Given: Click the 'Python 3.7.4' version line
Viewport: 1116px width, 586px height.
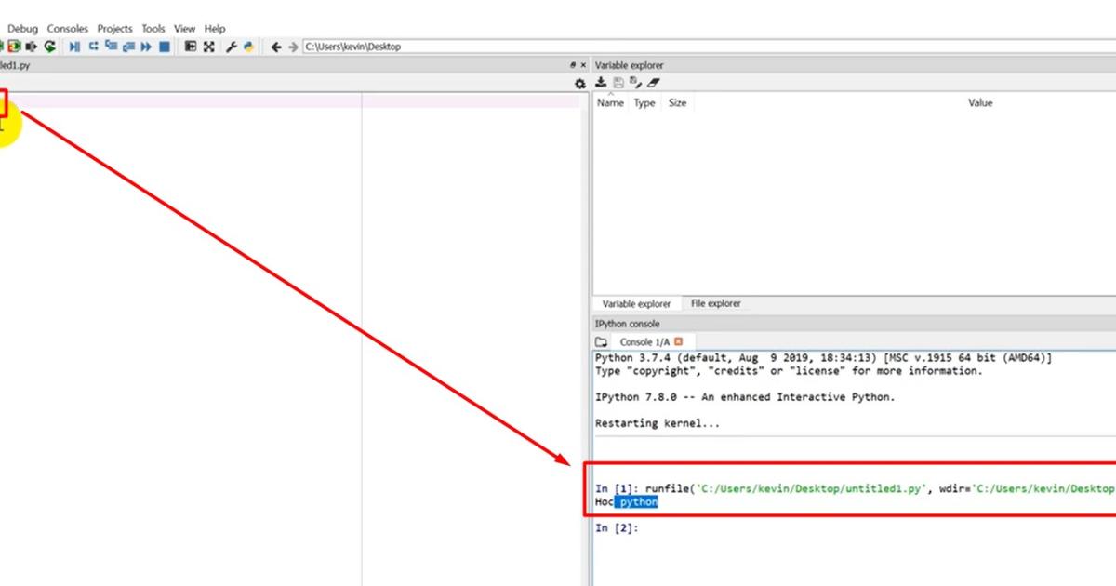Looking at the screenshot, I should click(823, 358).
